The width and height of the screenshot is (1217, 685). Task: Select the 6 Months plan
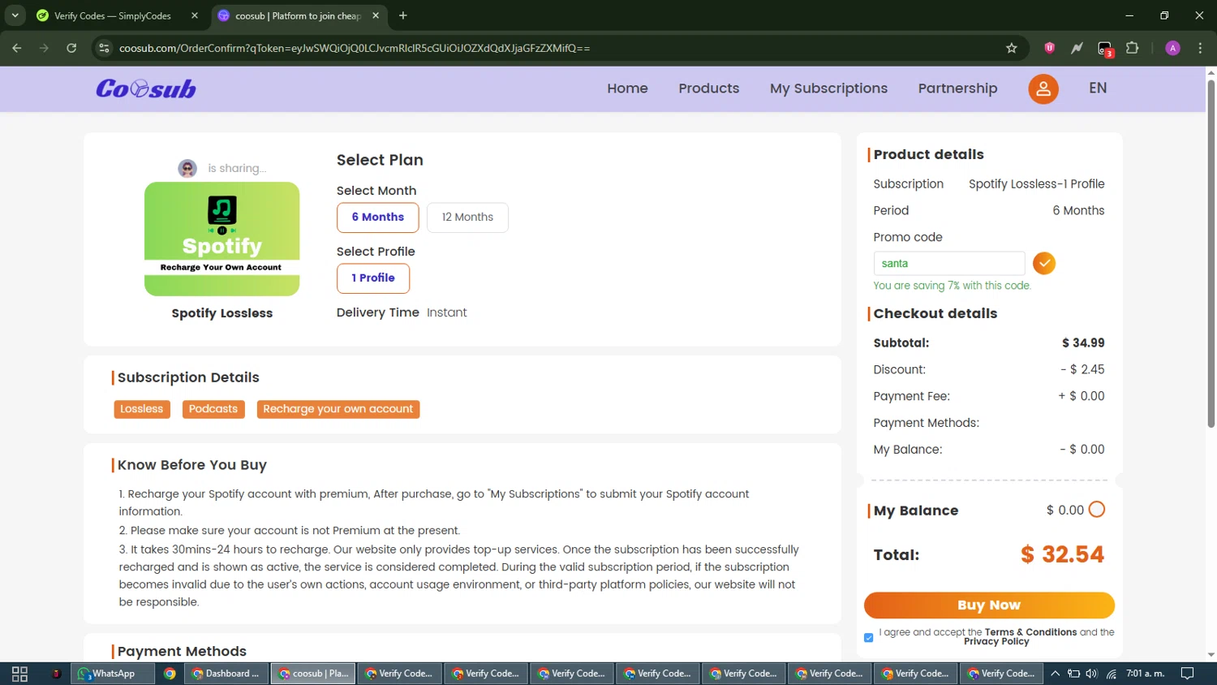(377, 217)
